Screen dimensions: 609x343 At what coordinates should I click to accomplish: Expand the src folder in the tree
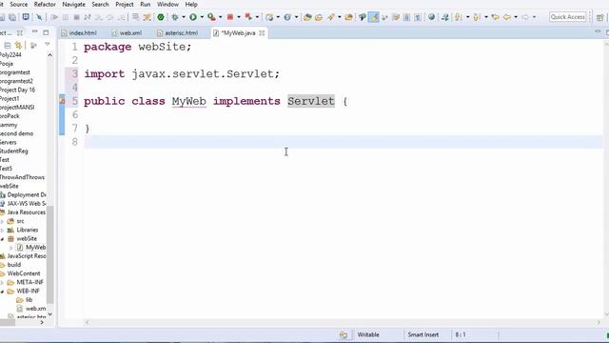click(x=3, y=221)
